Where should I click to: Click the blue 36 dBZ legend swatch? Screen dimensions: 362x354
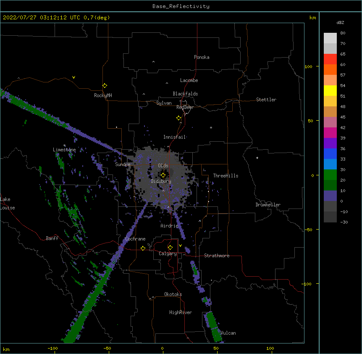[330, 154]
